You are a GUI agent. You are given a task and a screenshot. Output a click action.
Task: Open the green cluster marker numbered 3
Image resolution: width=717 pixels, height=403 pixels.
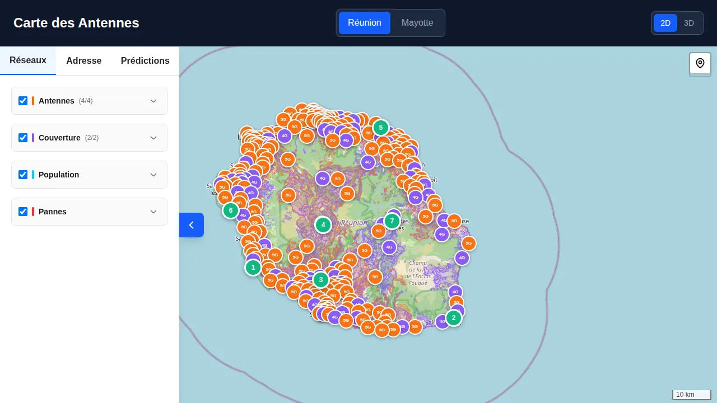[320, 279]
